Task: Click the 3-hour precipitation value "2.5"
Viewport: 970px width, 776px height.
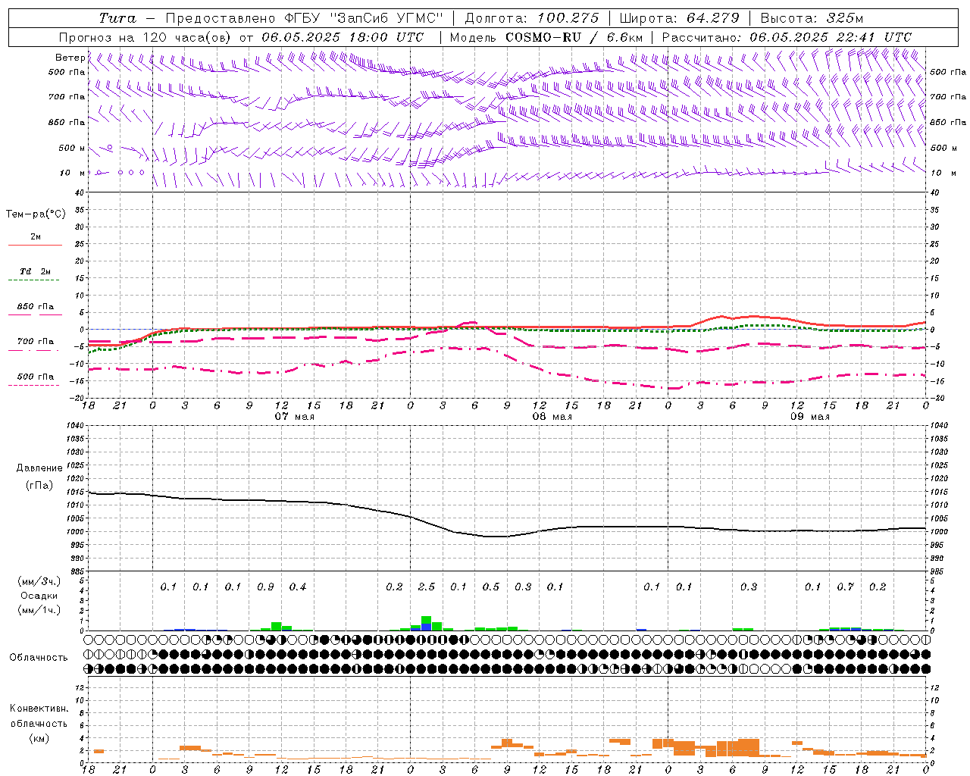Action: (x=427, y=587)
